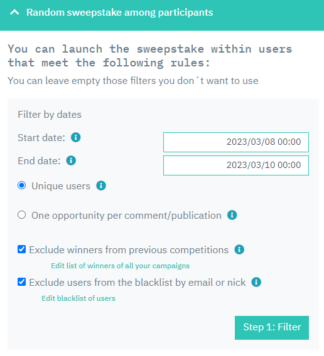Uncheck Exclude users from the blacklist
This screenshot has width=324, height=356.
21,282
